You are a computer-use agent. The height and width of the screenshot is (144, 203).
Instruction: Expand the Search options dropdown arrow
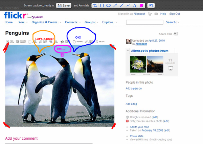(179, 22)
